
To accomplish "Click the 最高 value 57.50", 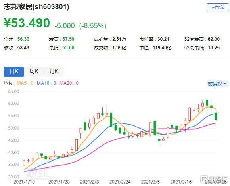I will pyautogui.click(x=68, y=39).
